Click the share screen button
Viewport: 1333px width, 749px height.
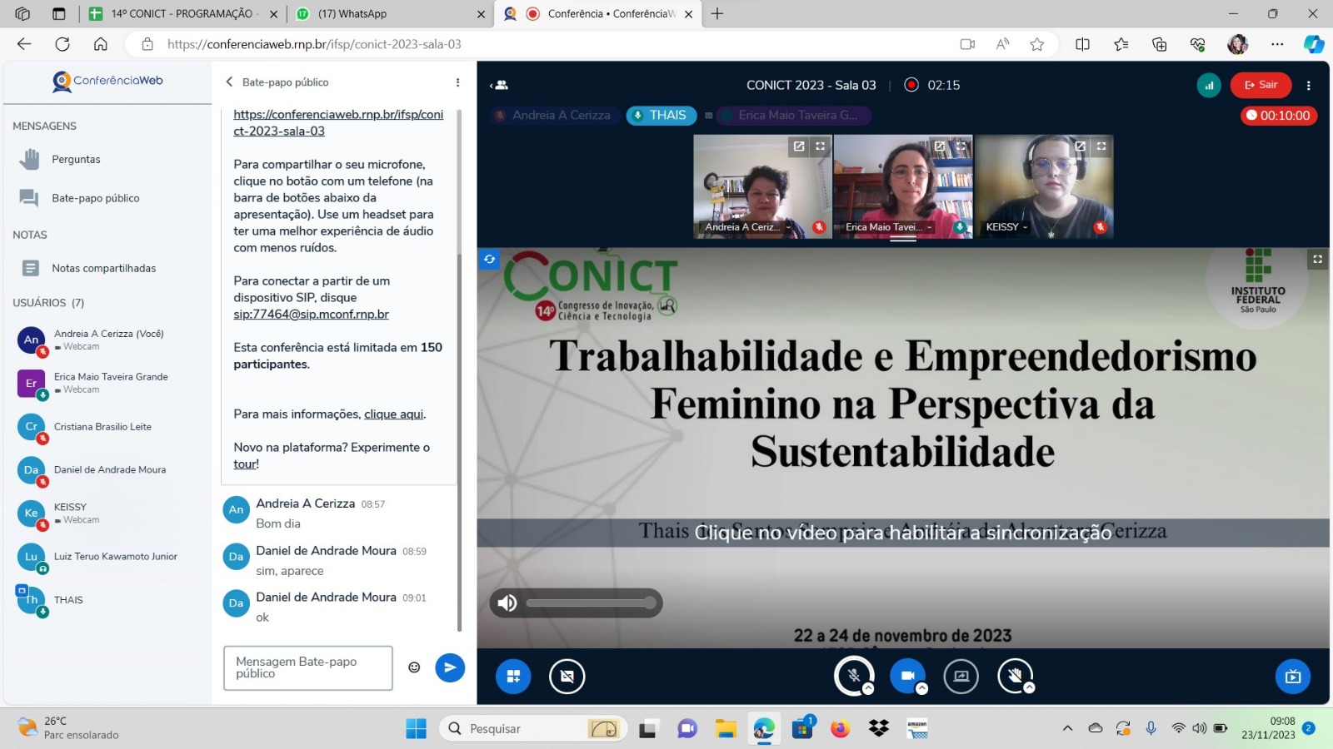coord(961,676)
